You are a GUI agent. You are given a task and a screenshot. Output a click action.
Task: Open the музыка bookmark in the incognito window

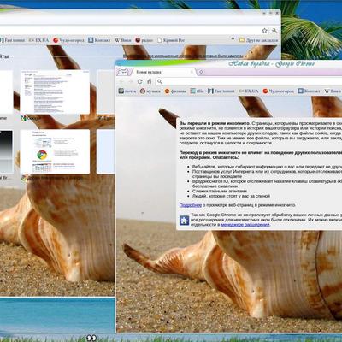coord(150,91)
